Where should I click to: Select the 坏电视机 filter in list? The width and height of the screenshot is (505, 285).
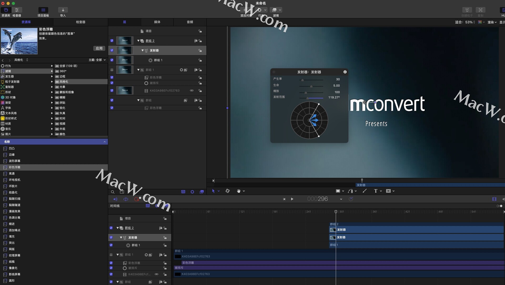[x=14, y=180]
